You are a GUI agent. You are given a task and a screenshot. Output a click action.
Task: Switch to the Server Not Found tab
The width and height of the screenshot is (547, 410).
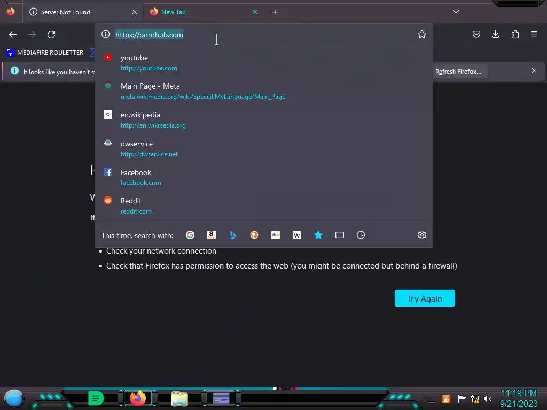tap(83, 12)
